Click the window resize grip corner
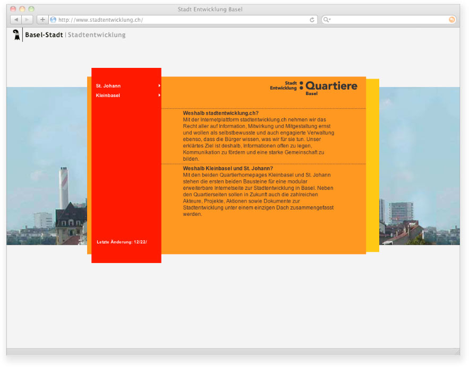The height and width of the screenshot is (367, 469). (x=456, y=352)
